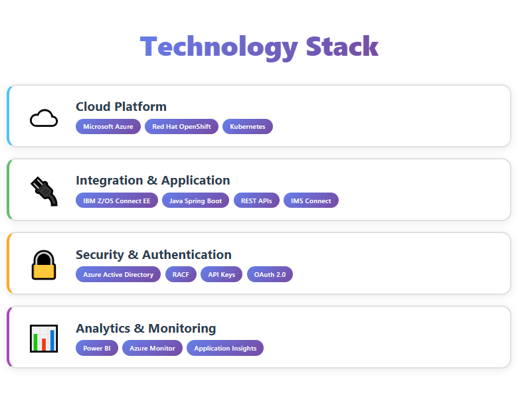Click the API Keys tag

[x=221, y=274]
